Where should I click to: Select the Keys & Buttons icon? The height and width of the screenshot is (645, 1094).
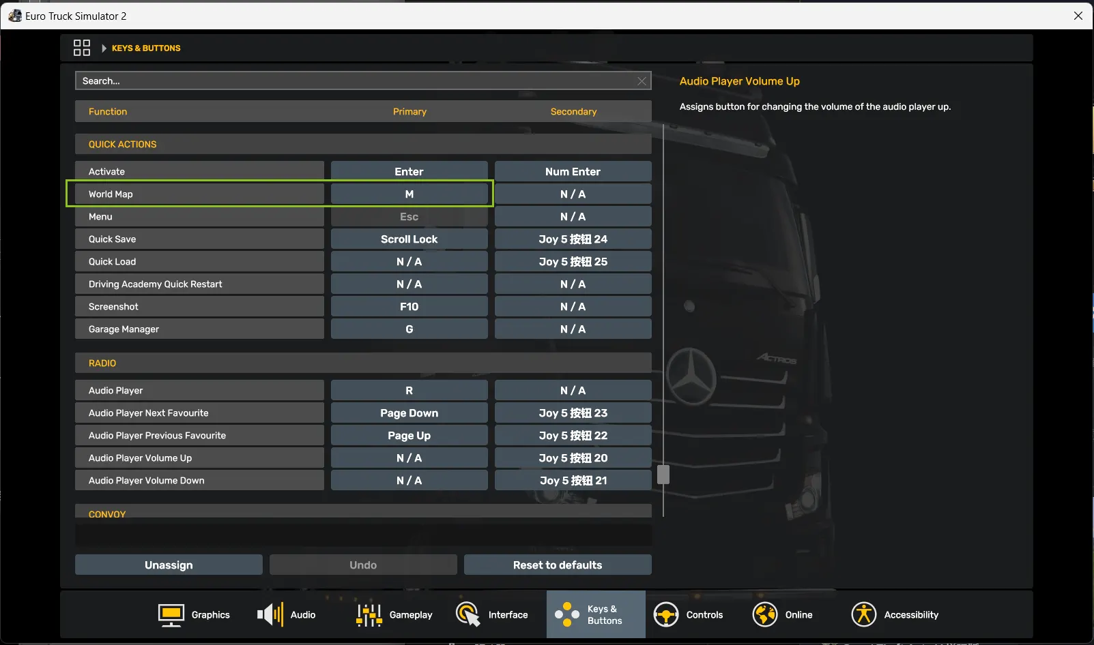pyautogui.click(x=567, y=614)
